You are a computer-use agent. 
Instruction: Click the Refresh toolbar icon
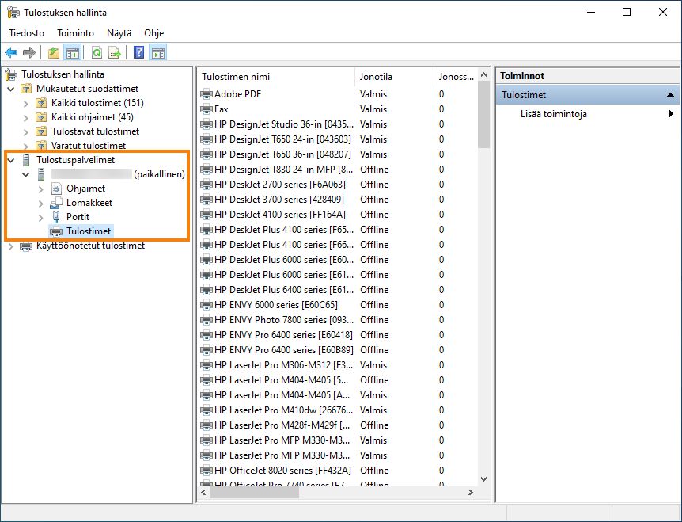[97, 53]
